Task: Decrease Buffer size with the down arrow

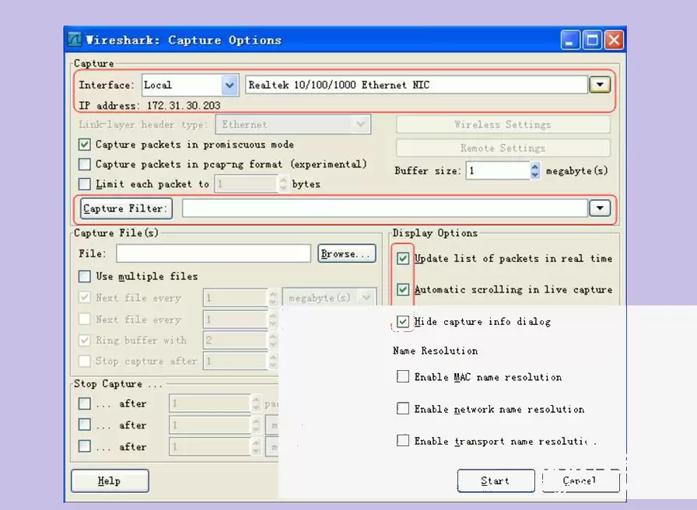Action: (x=535, y=175)
